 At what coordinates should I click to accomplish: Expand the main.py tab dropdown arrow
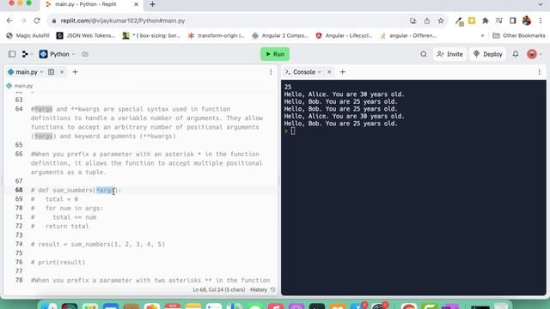pyautogui.click(x=42, y=72)
